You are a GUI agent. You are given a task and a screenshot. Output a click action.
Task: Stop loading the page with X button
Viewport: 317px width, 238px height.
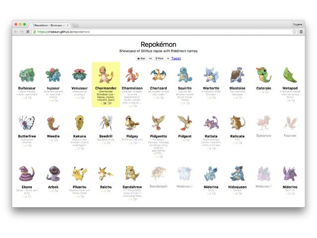pos(28,32)
